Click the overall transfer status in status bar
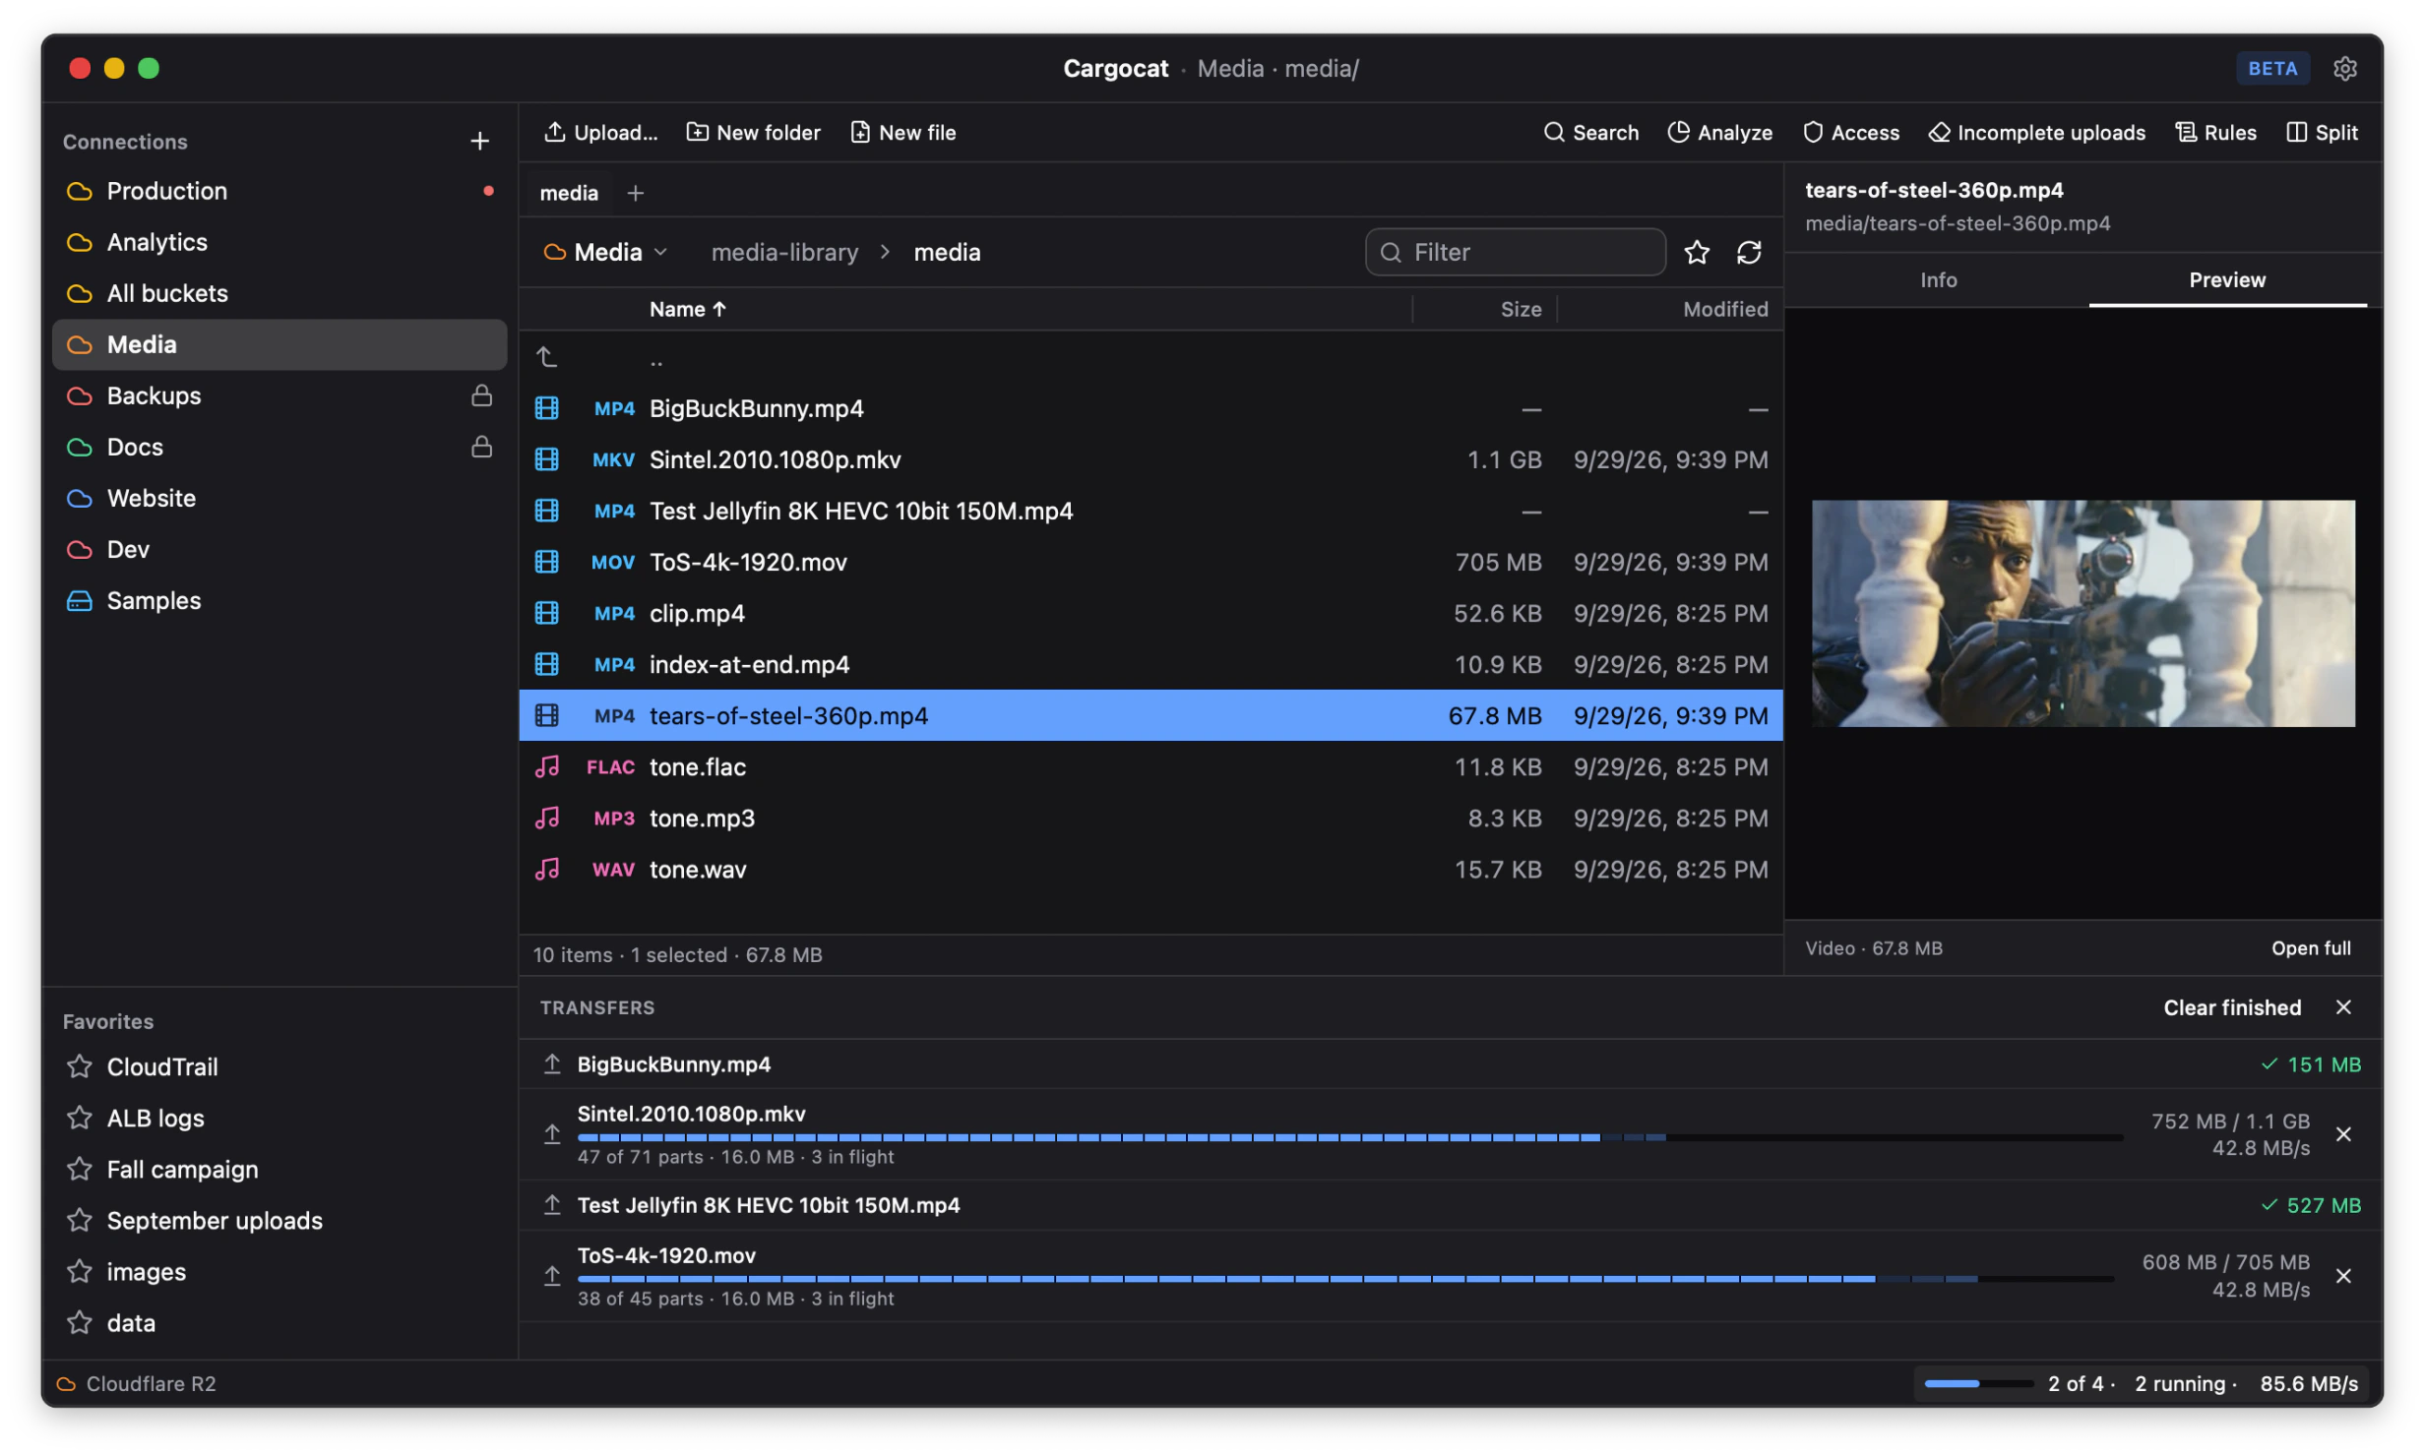The image size is (2425, 1456). [x=2141, y=1383]
